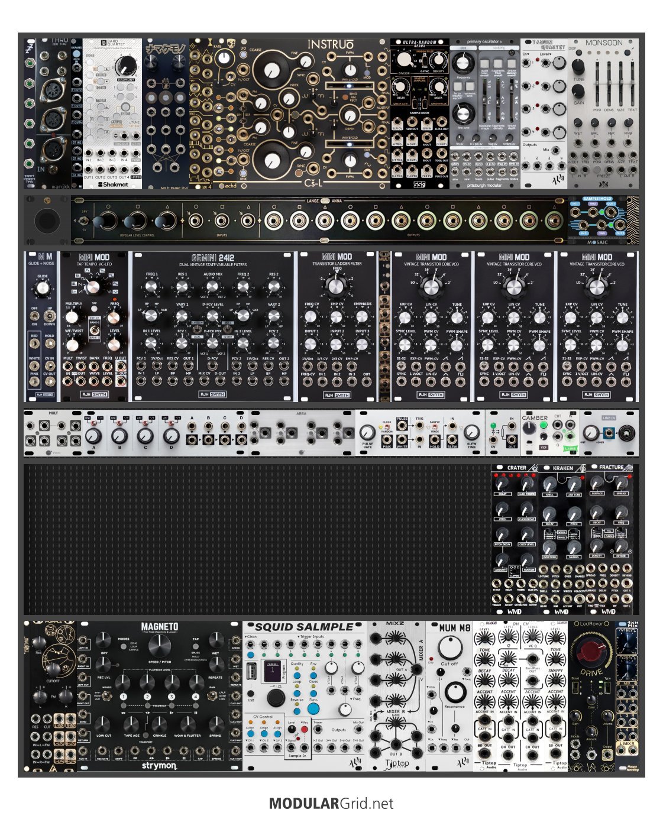
Task: Click the quarter-inch jack on Line In module
Action: pyautogui.click(x=626, y=433)
